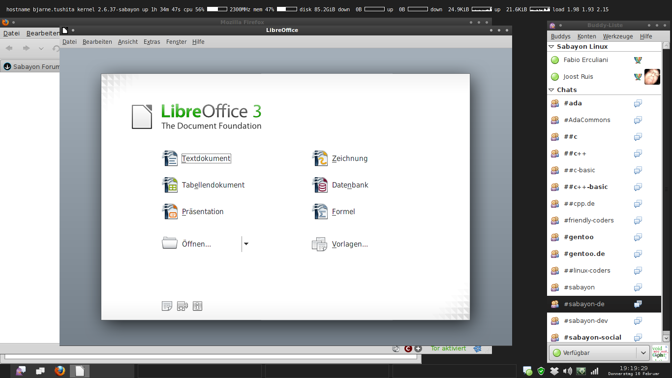The height and width of the screenshot is (378, 672).
Task: Start a new Präsentation
Action: coord(193,212)
